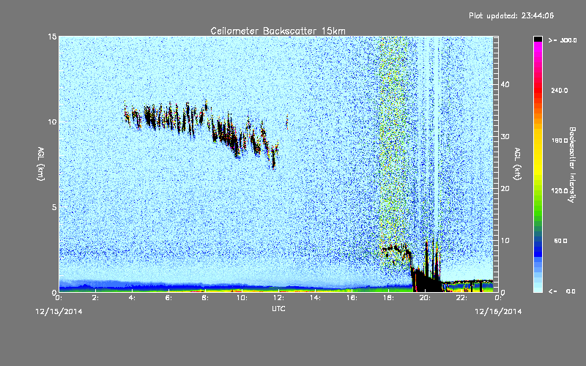Click the green band of the colorbar

pos(538,209)
